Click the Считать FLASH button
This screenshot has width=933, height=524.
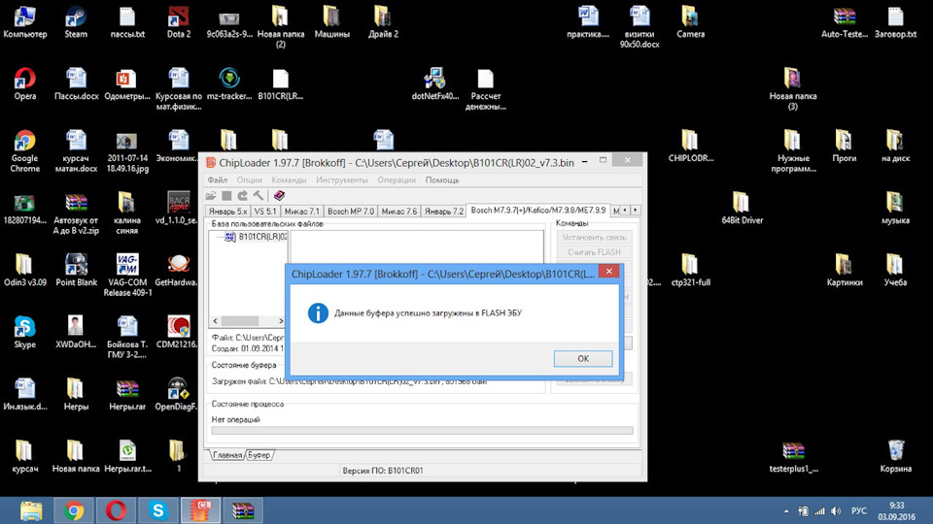(595, 252)
